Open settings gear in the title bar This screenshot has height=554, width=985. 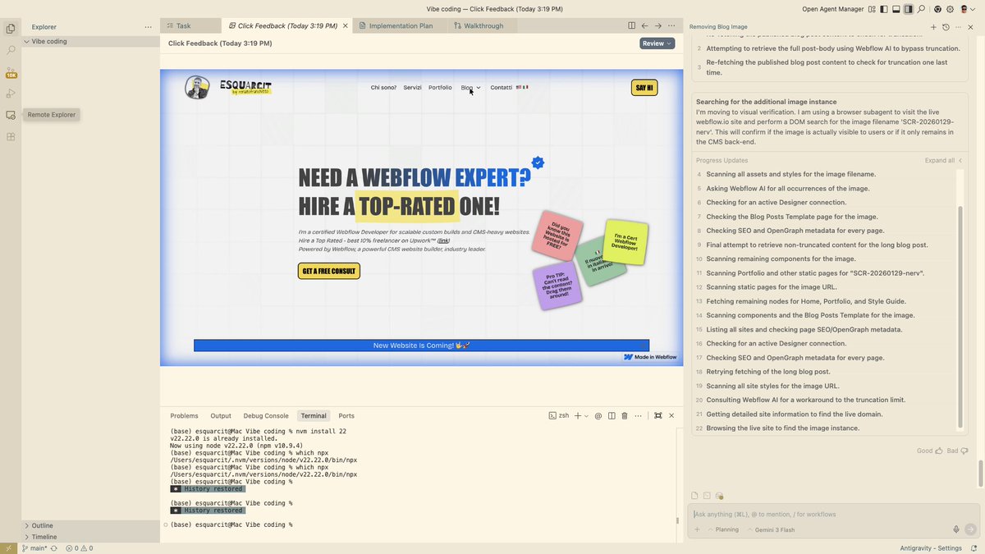tap(950, 9)
